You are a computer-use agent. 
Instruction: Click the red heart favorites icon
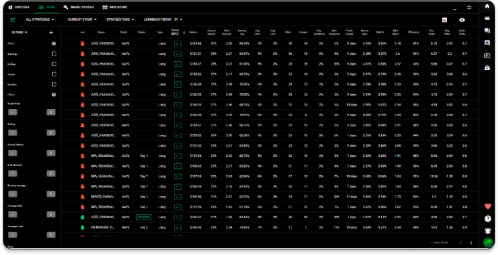488,206
